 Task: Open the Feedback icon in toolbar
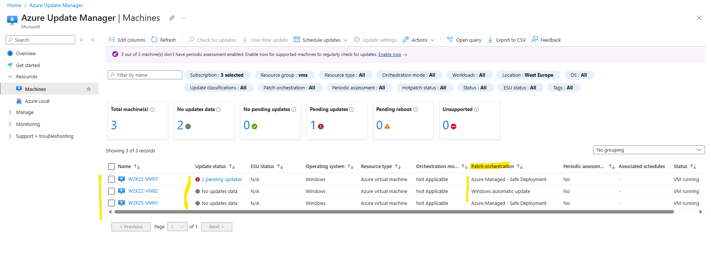click(x=535, y=40)
